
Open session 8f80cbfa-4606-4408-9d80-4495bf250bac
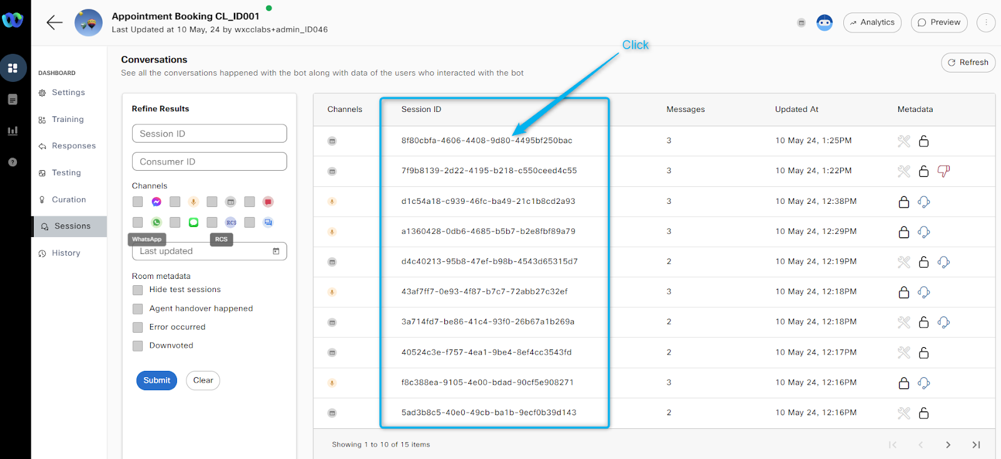coord(486,141)
